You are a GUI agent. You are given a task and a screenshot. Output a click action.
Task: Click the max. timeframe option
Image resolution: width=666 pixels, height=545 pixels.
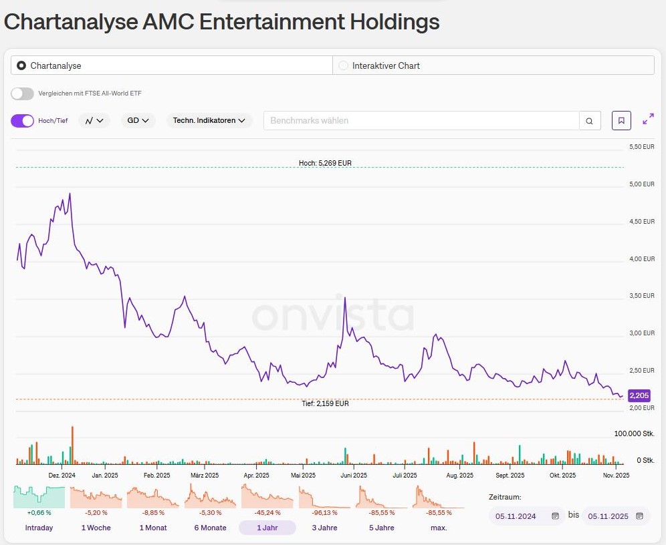coord(439,498)
